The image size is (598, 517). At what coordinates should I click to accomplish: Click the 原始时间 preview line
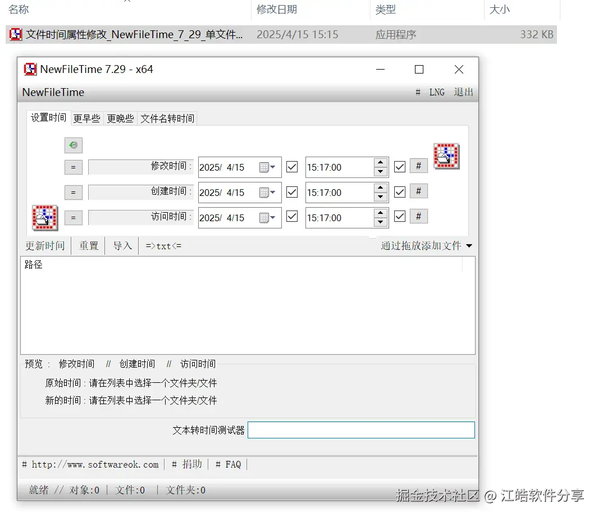click(131, 383)
